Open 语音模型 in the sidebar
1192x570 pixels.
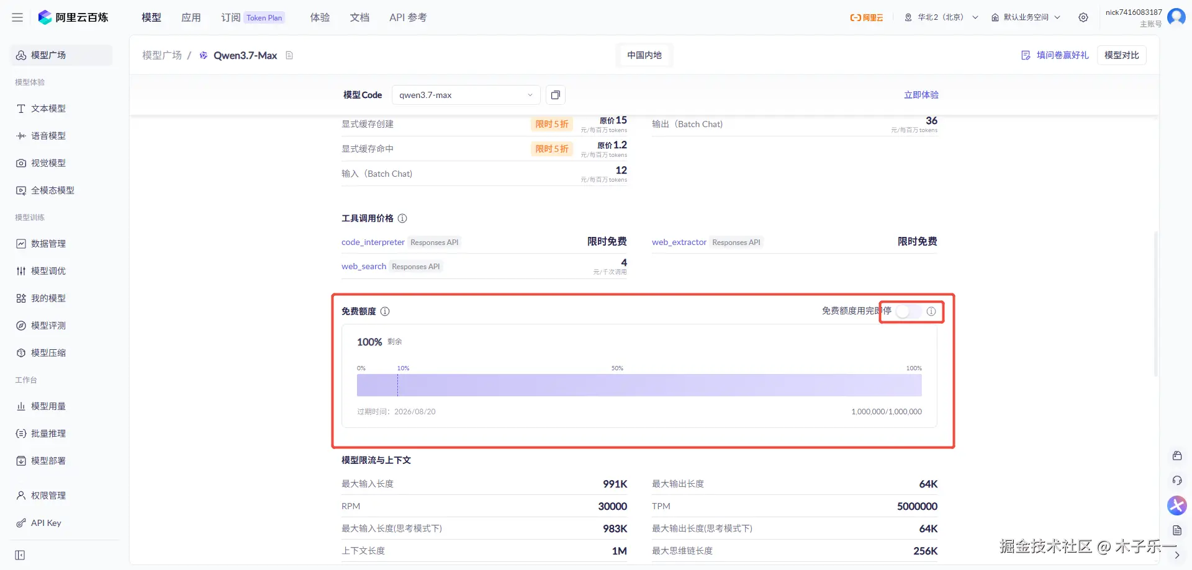61,136
